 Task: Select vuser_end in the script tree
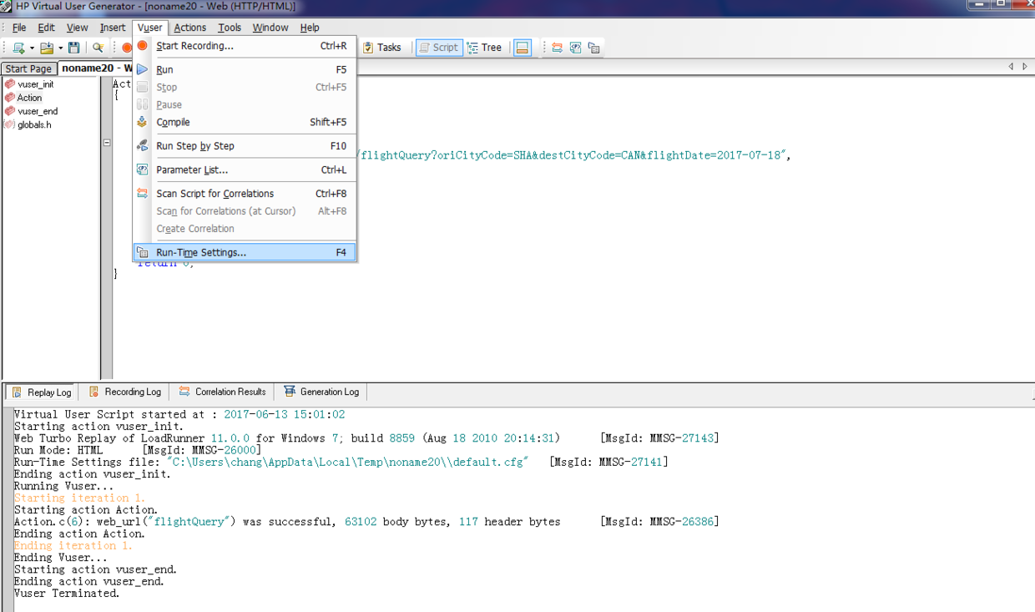tap(38, 111)
